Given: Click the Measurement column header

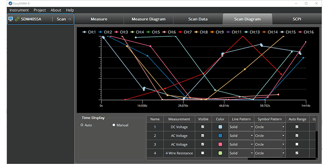Looking at the screenshot, I should pyautogui.click(x=179, y=119).
